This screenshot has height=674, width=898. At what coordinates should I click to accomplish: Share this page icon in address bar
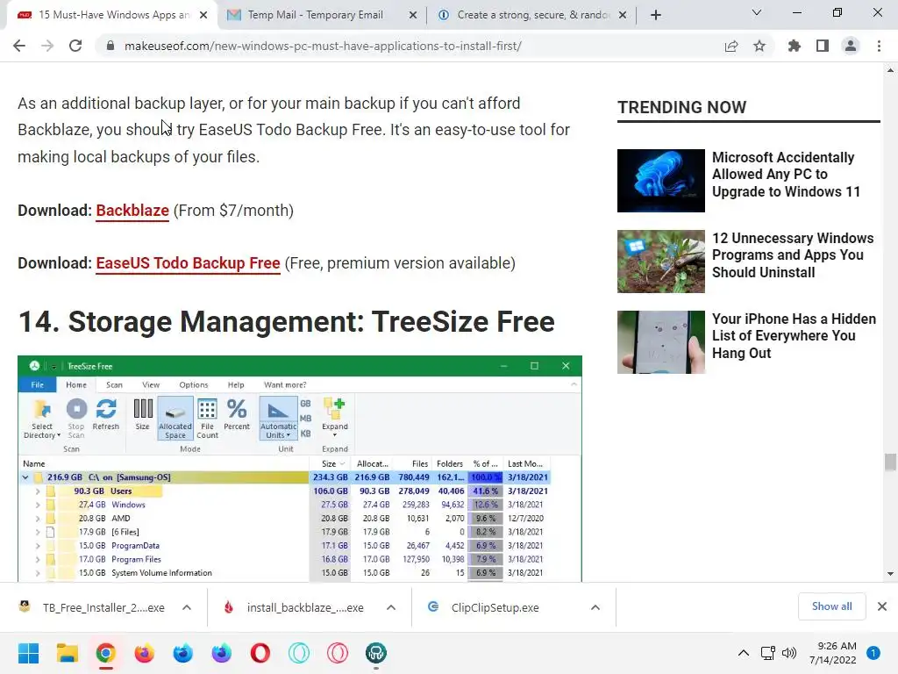[731, 47]
